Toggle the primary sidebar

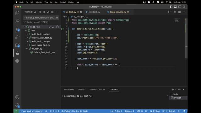[x=171, y=7]
